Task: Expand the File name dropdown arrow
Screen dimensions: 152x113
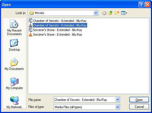Action: [118, 100]
